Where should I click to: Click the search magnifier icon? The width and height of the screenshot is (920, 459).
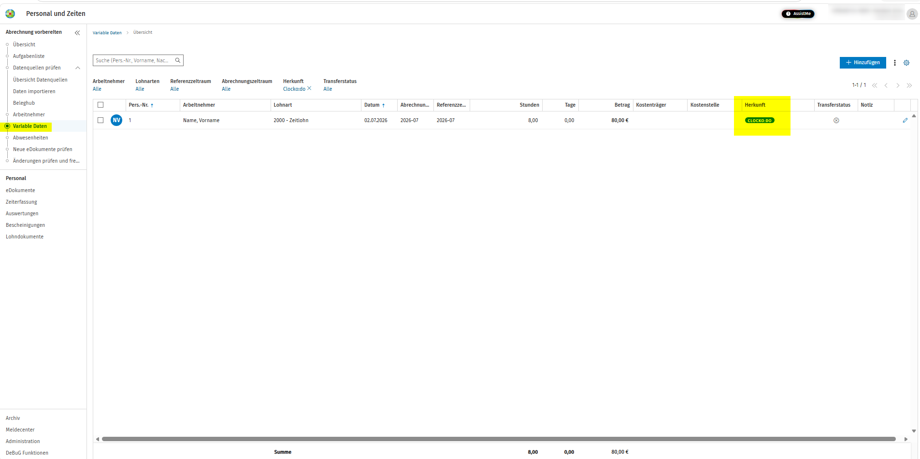(178, 60)
